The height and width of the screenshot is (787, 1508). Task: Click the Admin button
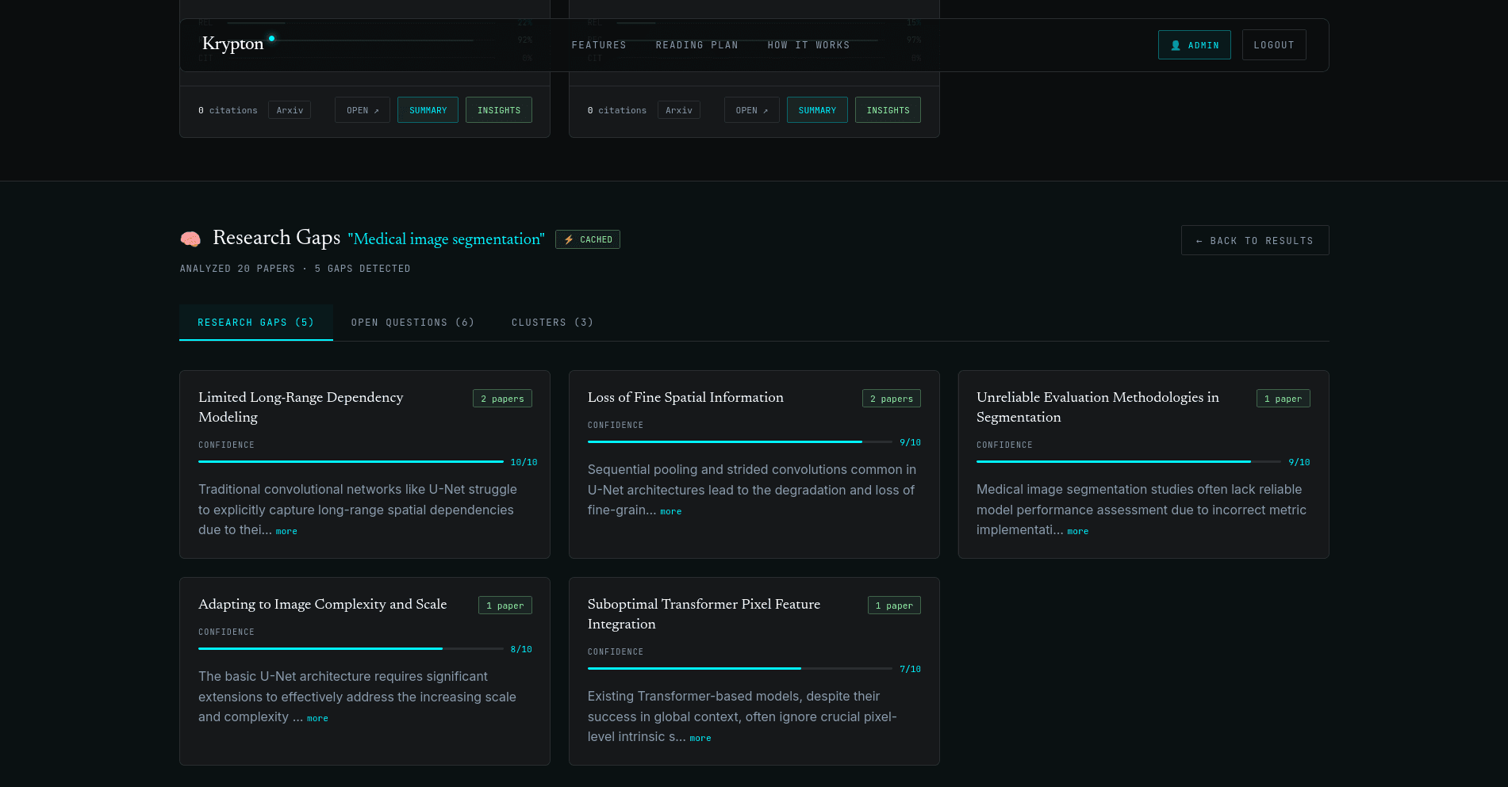pyautogui.click(x=1194, y=45)
